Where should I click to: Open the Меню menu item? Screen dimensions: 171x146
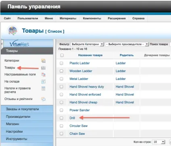[49, 19]
